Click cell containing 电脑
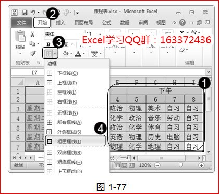The width and height of the screenshot is (219, 194). pyautogui.click(x=175, y=137)
